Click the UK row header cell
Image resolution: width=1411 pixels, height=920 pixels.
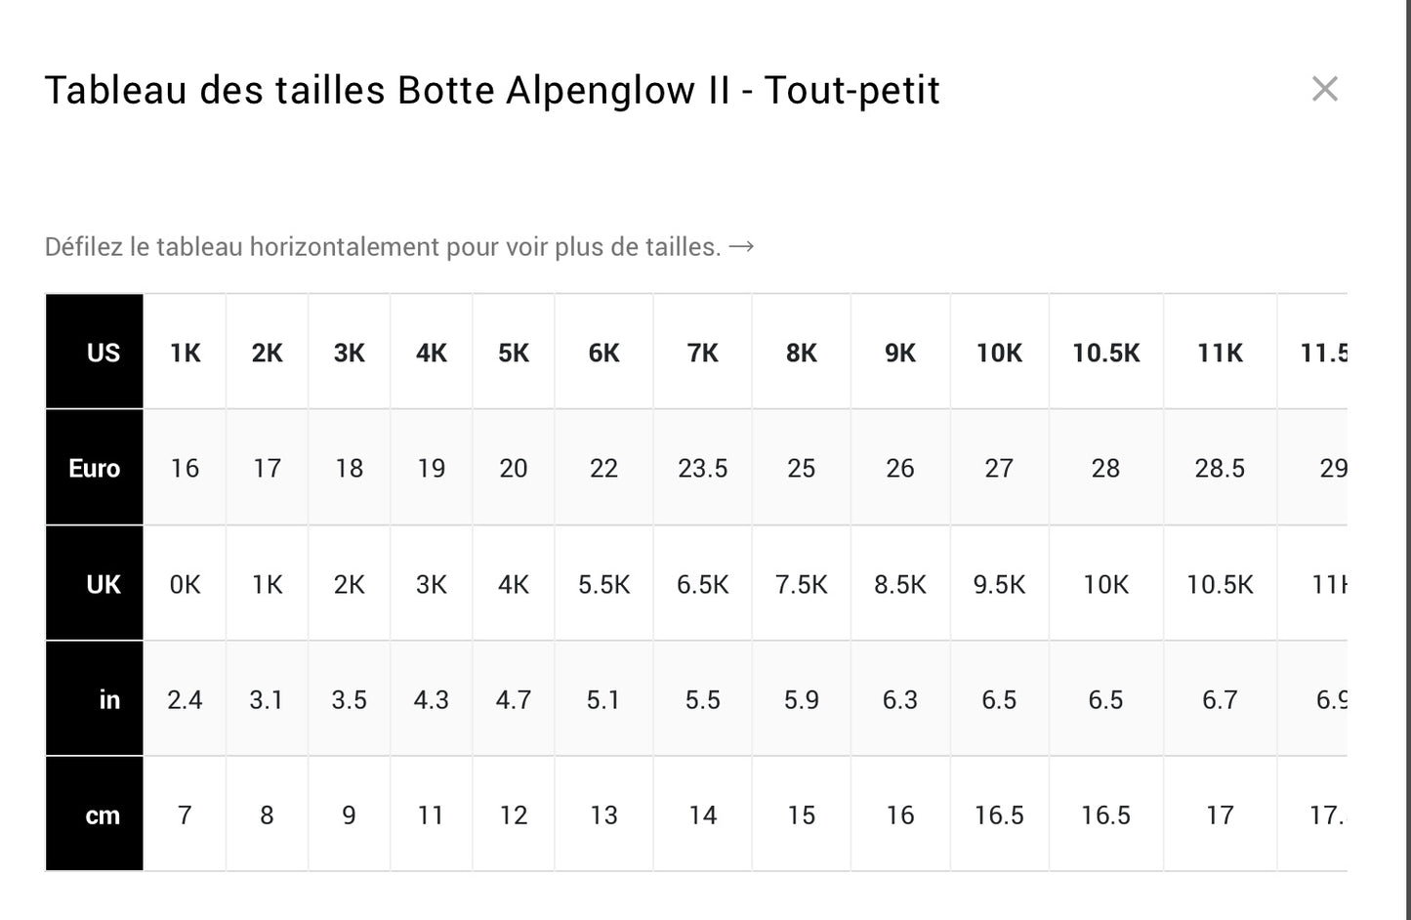(95, 584)
